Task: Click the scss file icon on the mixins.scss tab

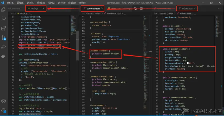Action: tap(180, 8)
